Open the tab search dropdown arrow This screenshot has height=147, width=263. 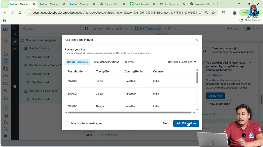pos(5,4)
